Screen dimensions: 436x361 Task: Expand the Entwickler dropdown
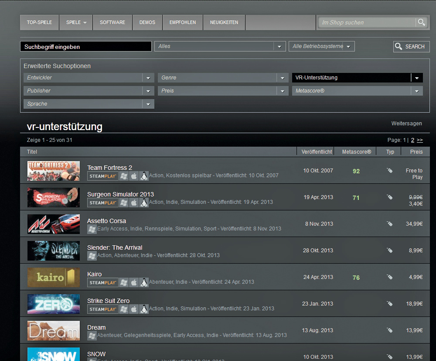coord(89,78)
